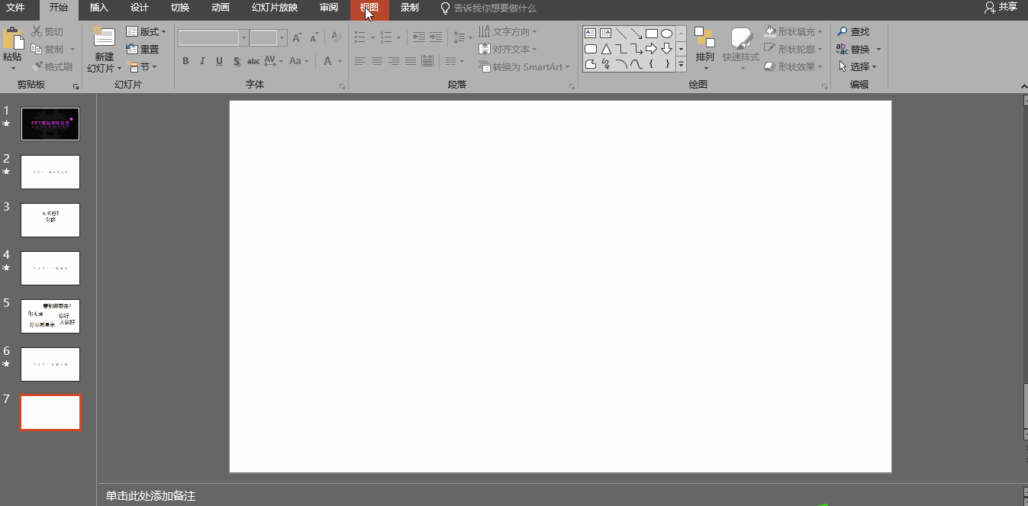Select the Rectangle shape in gallery

click(651, 34)
